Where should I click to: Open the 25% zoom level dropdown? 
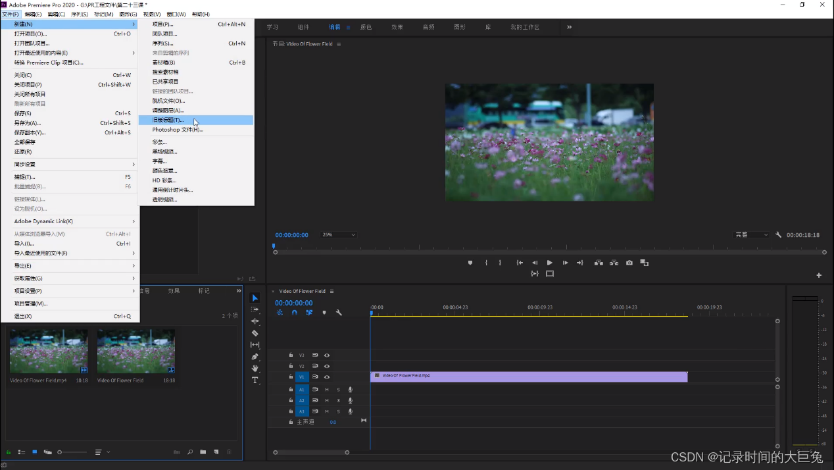click(339, 235)
